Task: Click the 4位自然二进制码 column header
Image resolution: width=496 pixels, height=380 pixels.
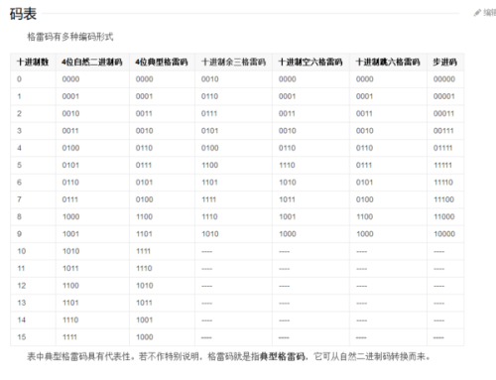Action: point(92,62)
